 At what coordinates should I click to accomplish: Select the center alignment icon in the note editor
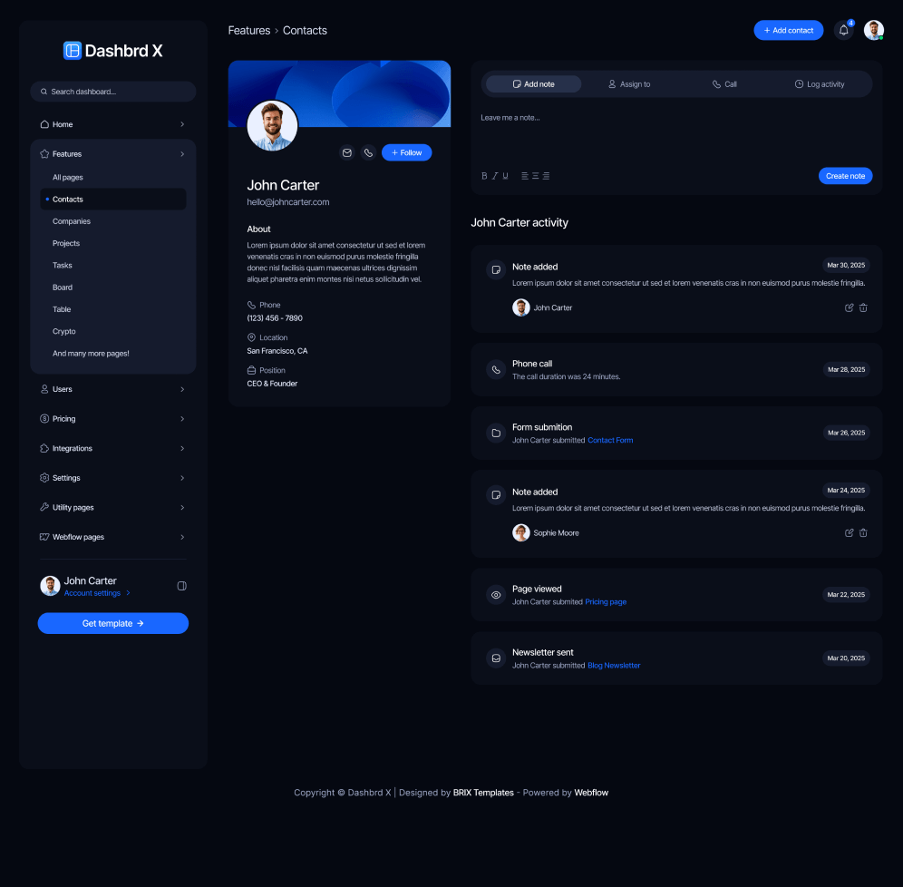[x=536, y=175]
